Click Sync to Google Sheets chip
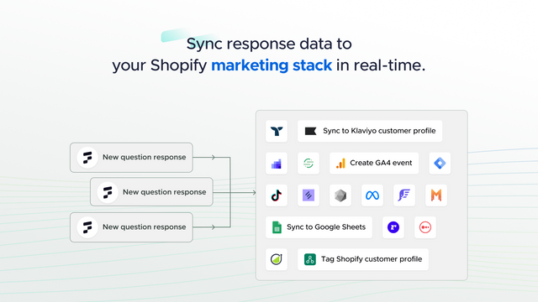538x302 pixels. 319,227
